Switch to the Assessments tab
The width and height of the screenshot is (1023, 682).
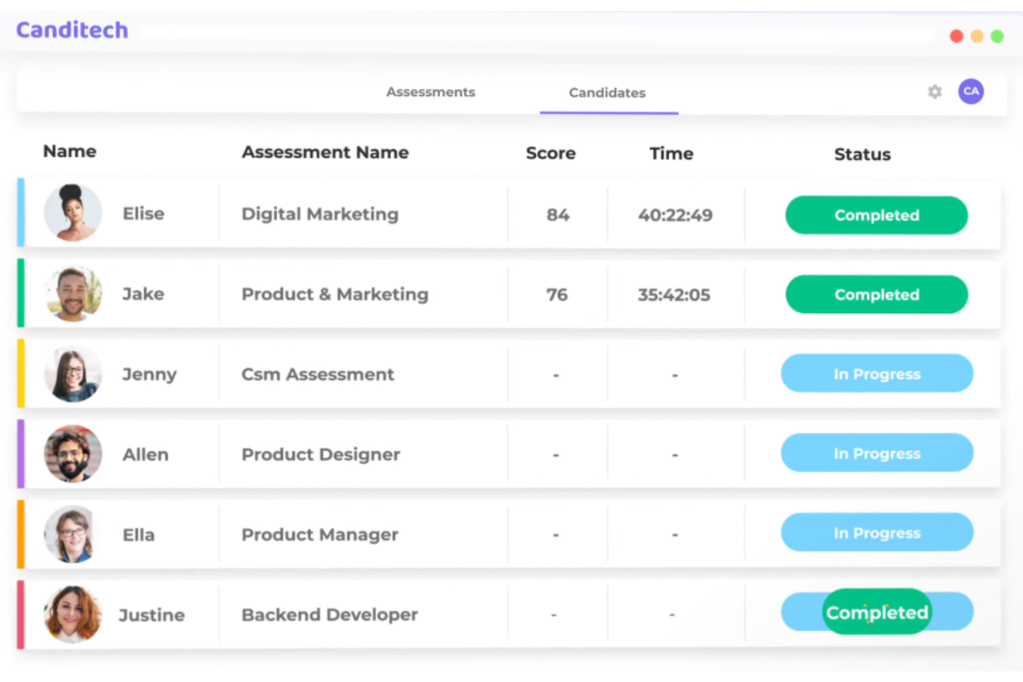pyautogui.click(x=430, y=93)
